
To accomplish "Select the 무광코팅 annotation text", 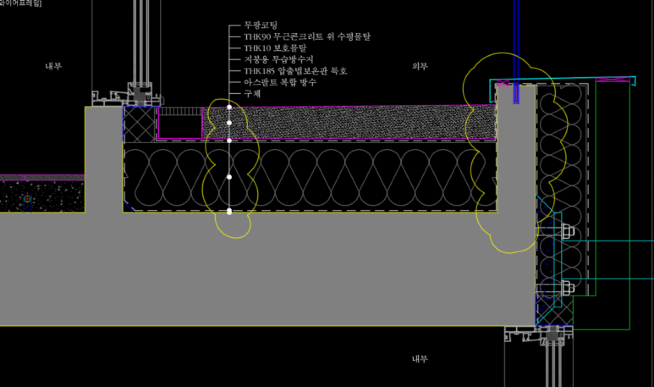I will pyautogui.click(x=261, y=26).
